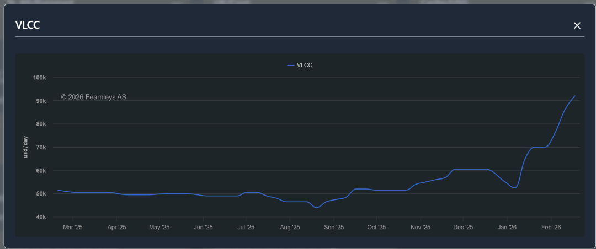Select the Dec '25 x-axis label
596x249 pixels.
click(463, 227)
